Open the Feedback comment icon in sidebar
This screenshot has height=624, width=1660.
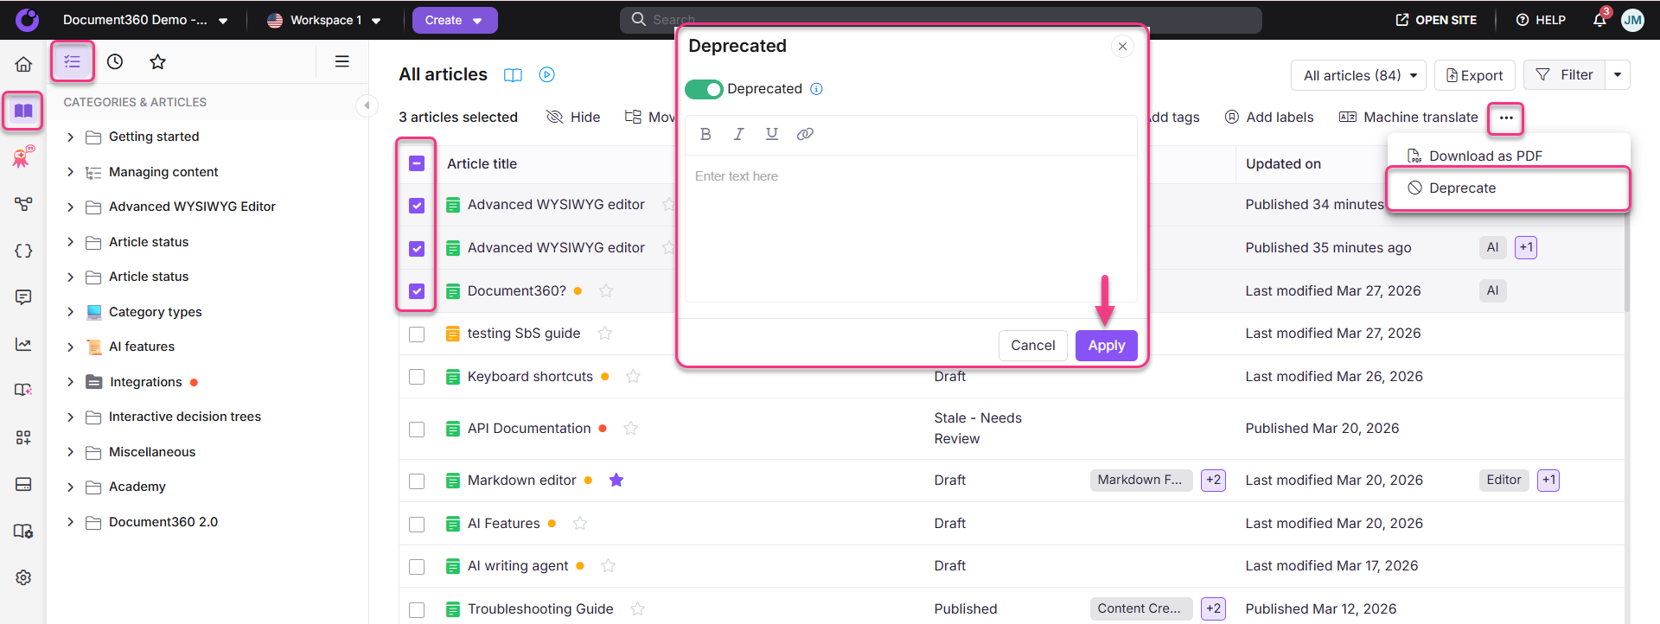[23, 297]
